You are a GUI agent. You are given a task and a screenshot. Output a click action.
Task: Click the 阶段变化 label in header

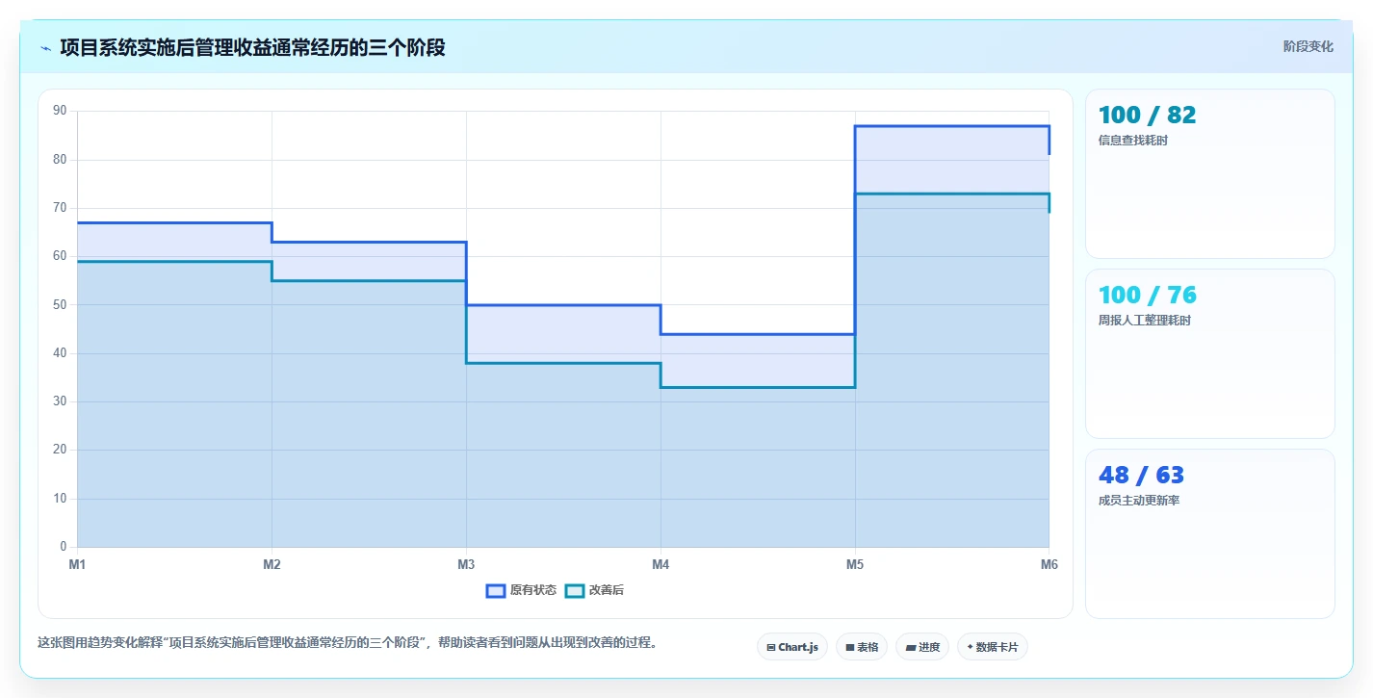click(x=1308, y=46)
